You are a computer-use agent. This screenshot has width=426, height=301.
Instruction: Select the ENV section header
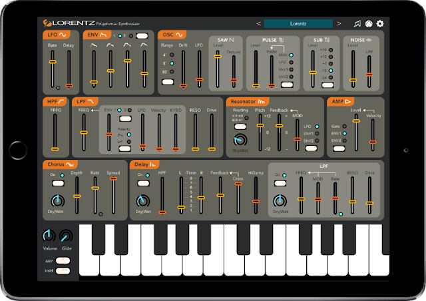tap(97, 35)
